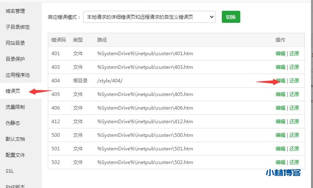The height and width of the screenshot is (188, 313).
Task: Select 配置文件 sidebar item
Action: click(15, 155)
